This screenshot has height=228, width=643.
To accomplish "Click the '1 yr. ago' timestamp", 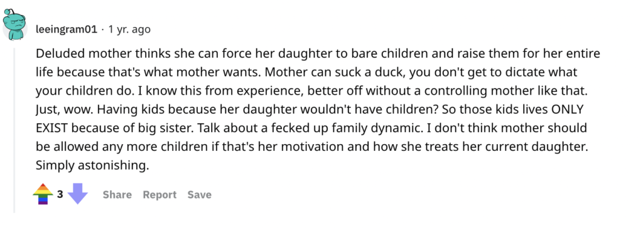I will click(x=129, y=29).
